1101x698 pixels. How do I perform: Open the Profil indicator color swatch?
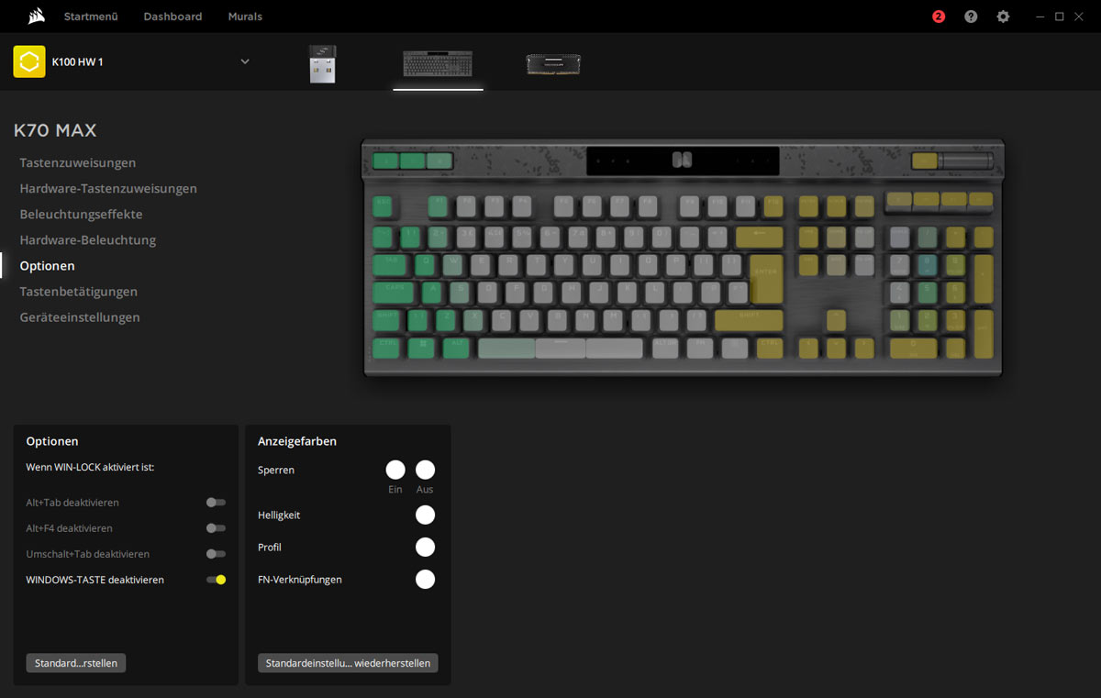tap(425, 547)
